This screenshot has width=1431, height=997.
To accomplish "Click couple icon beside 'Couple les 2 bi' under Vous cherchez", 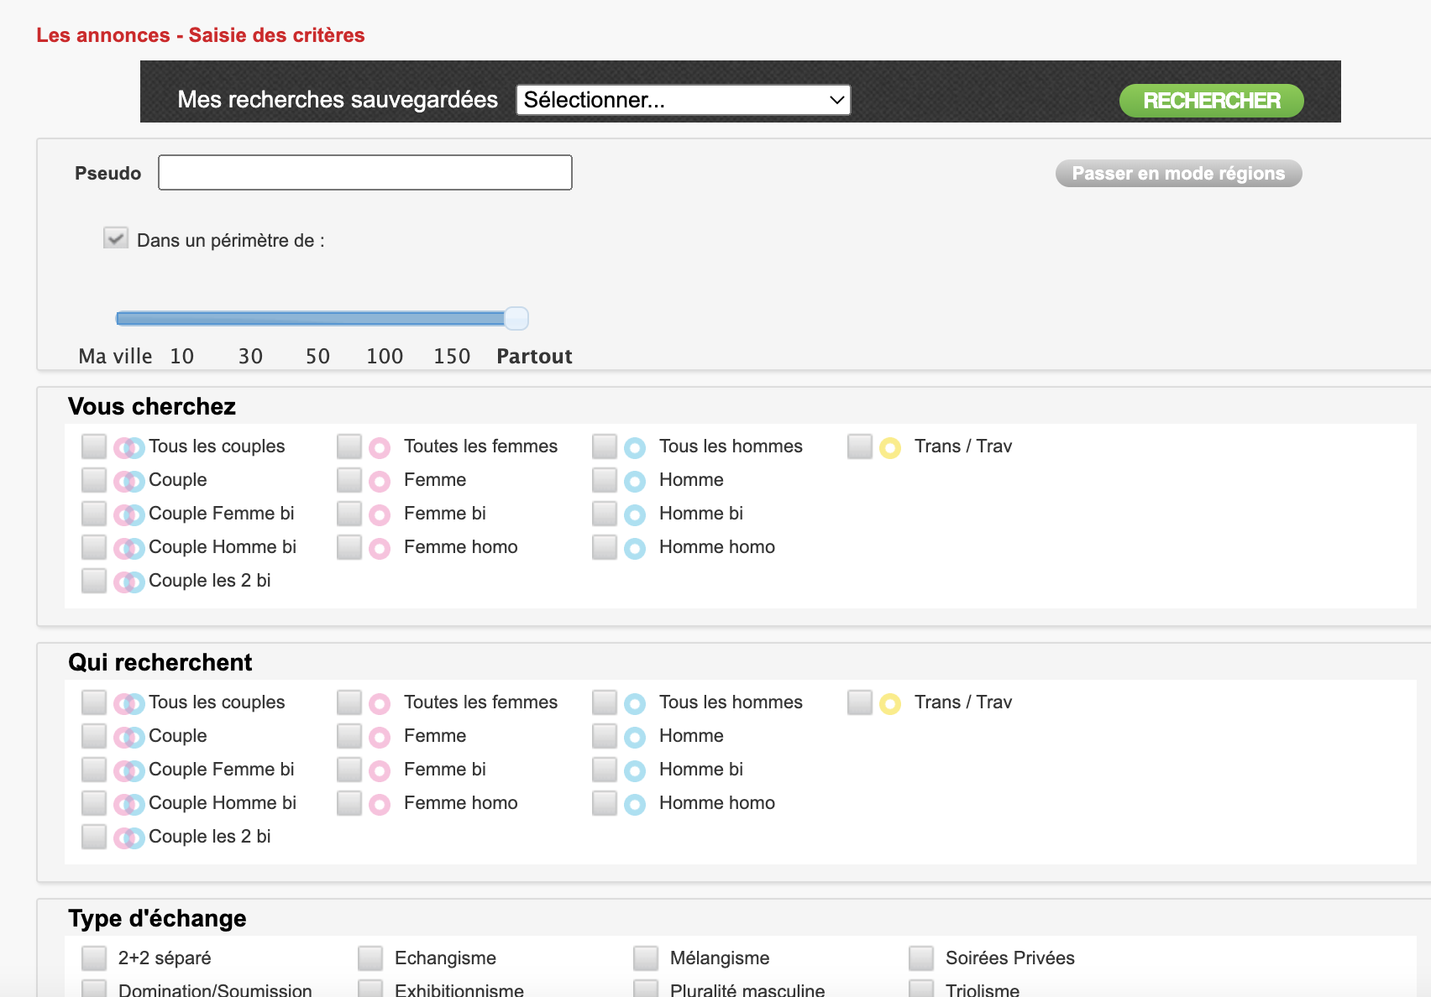I will [x=129, y=582].
